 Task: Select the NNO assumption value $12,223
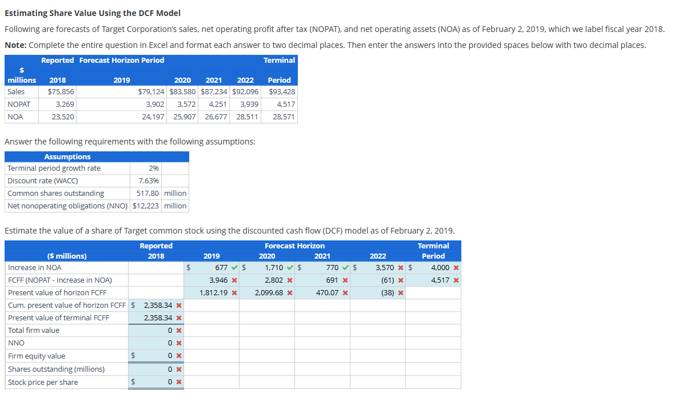click(x=146, y=206)
